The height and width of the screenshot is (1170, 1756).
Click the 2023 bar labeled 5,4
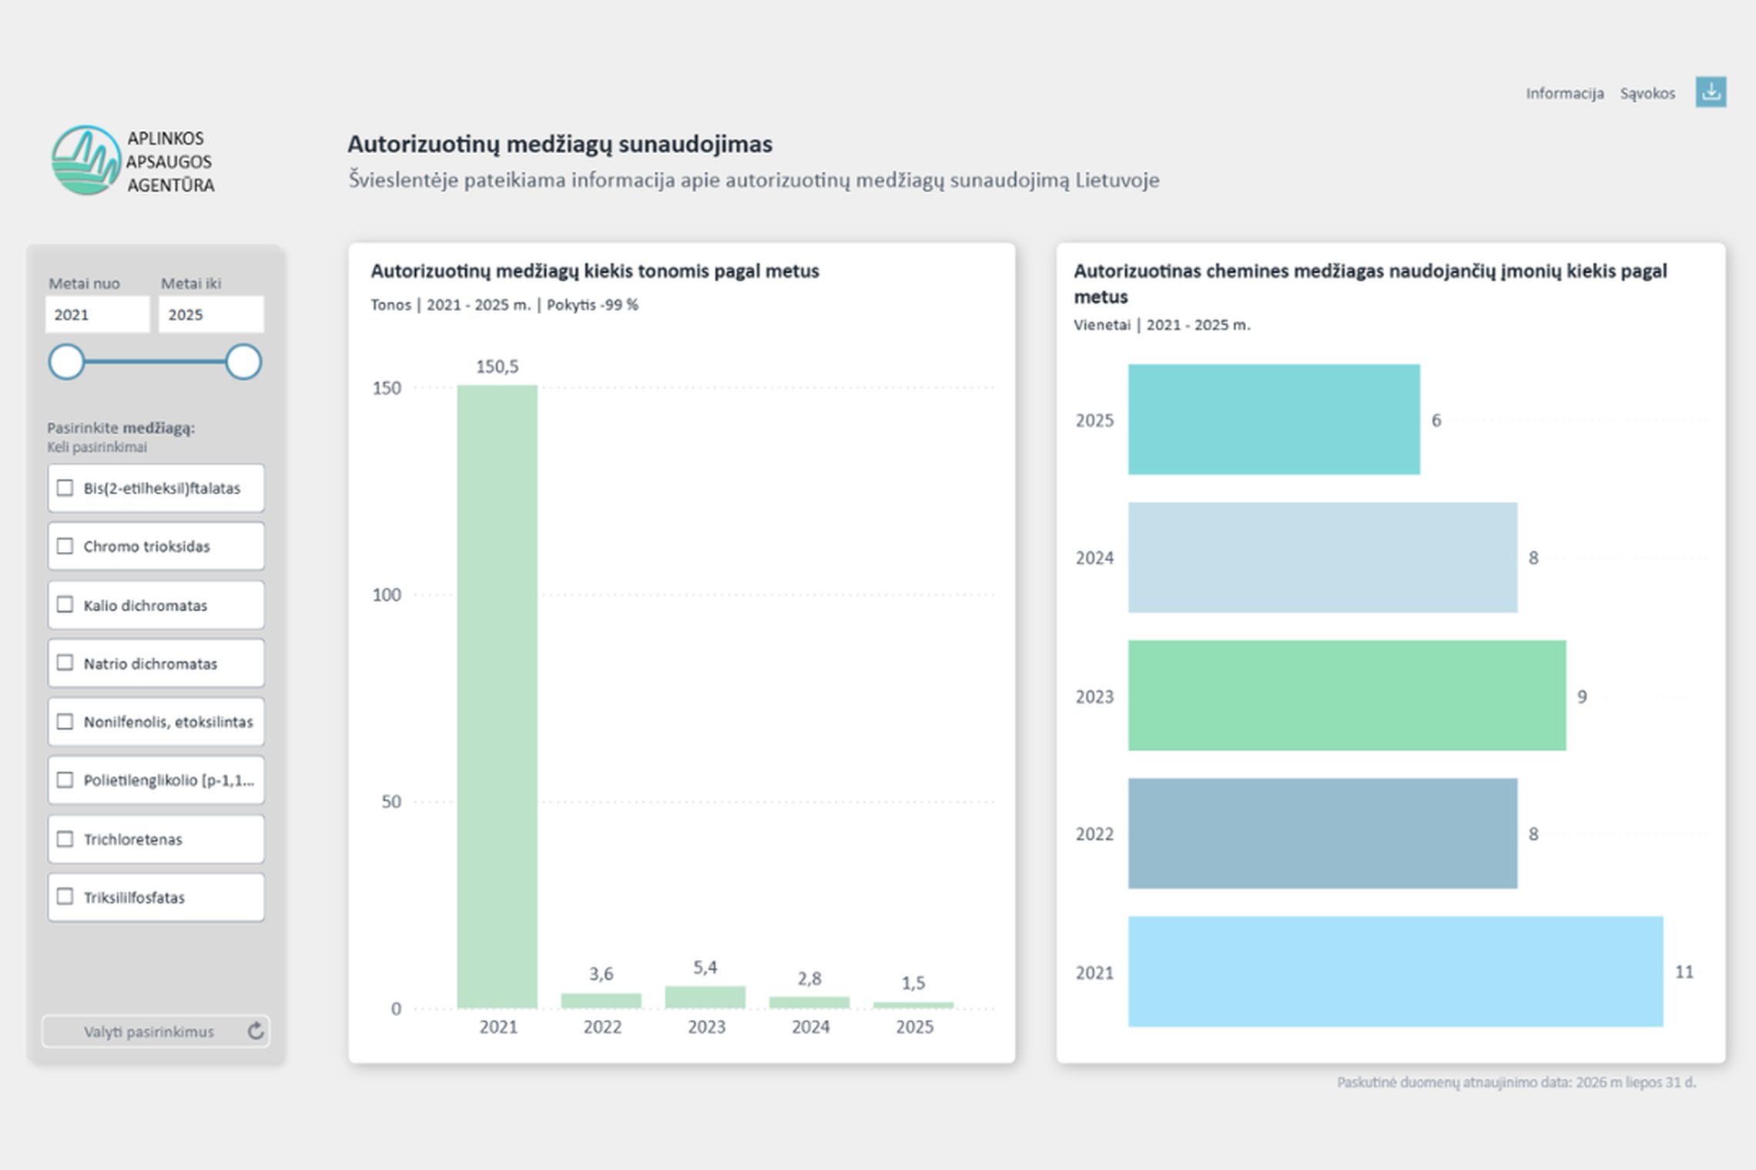click(705, 998)
